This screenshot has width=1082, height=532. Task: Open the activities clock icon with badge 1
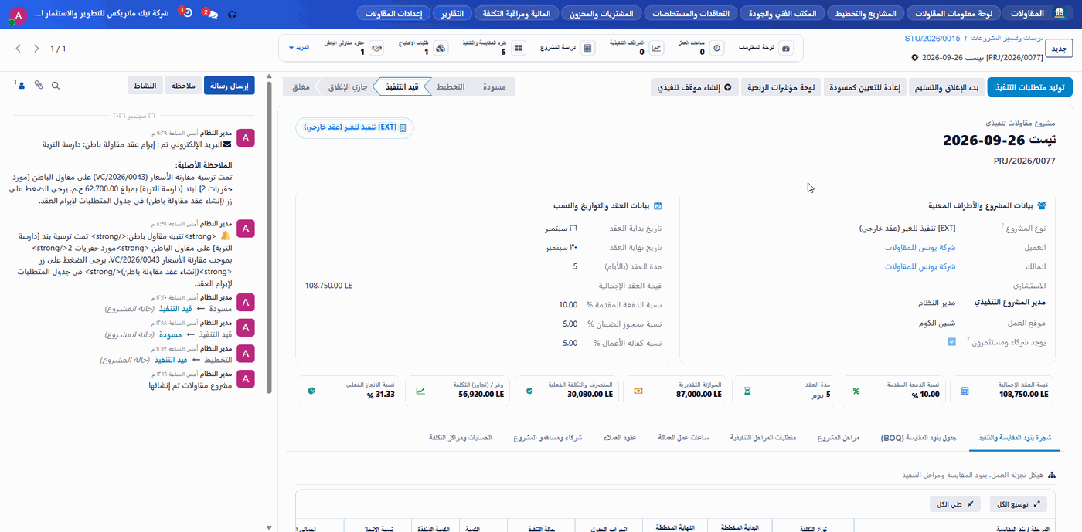pos(187,13)
